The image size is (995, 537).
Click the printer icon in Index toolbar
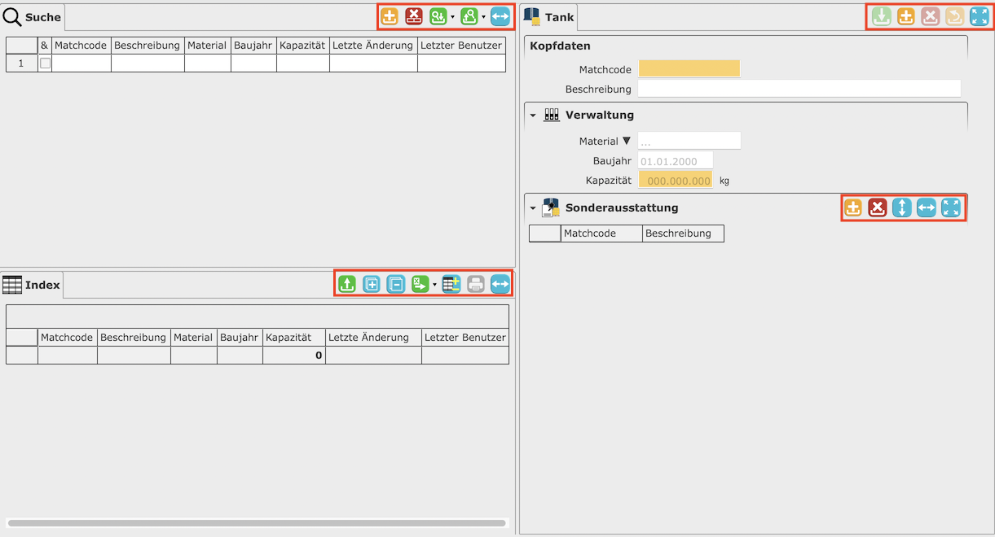tap(476, 284)
